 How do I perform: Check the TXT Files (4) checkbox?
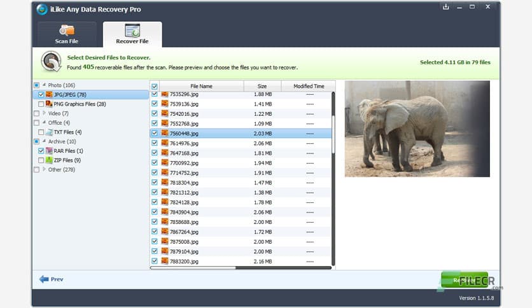pos(41,132)
